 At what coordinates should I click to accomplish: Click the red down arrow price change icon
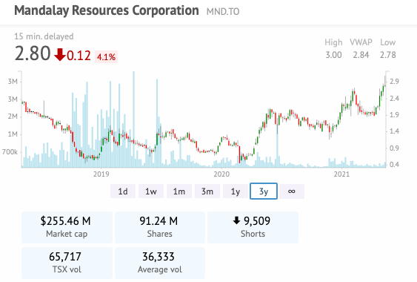pyautogui.click(x=59, y=55)
